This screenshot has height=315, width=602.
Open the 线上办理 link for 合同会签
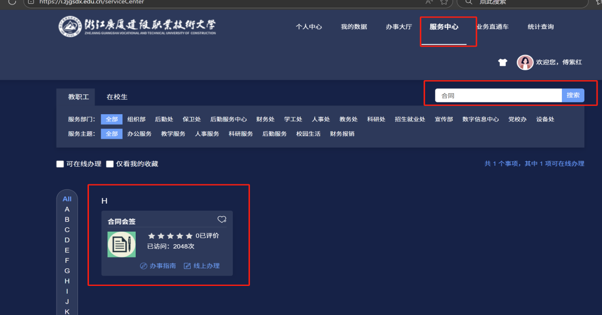(x=202, y=266)
